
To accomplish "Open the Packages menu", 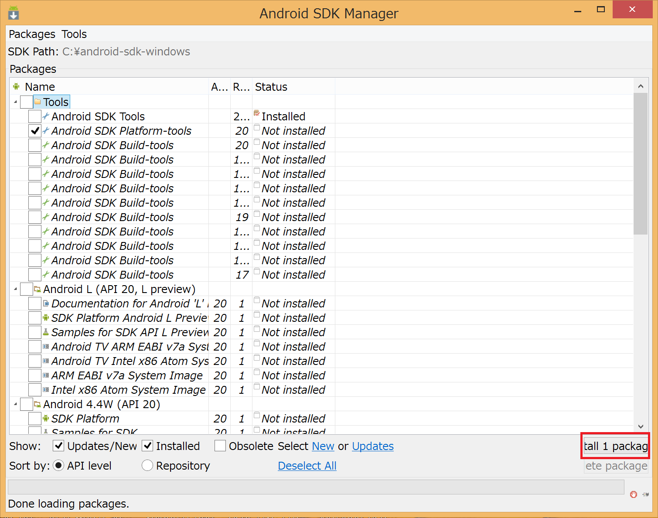I will click(x=32, y=34).
